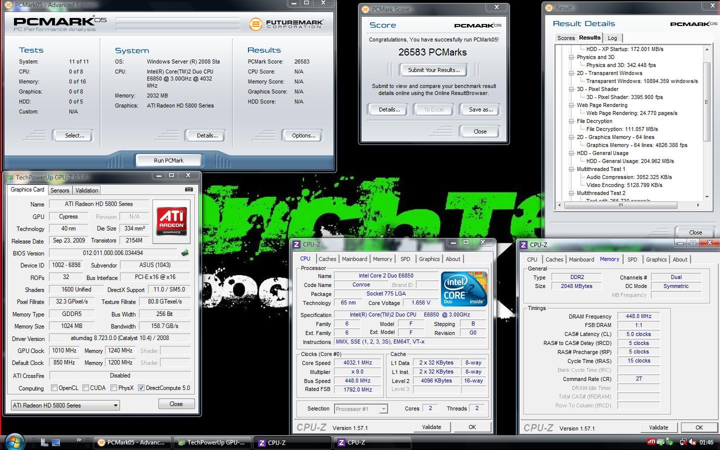Collapse the Physics and 3D tree node
The width and height of the screenshot is (720, 450).
click(x=571, y=57)
